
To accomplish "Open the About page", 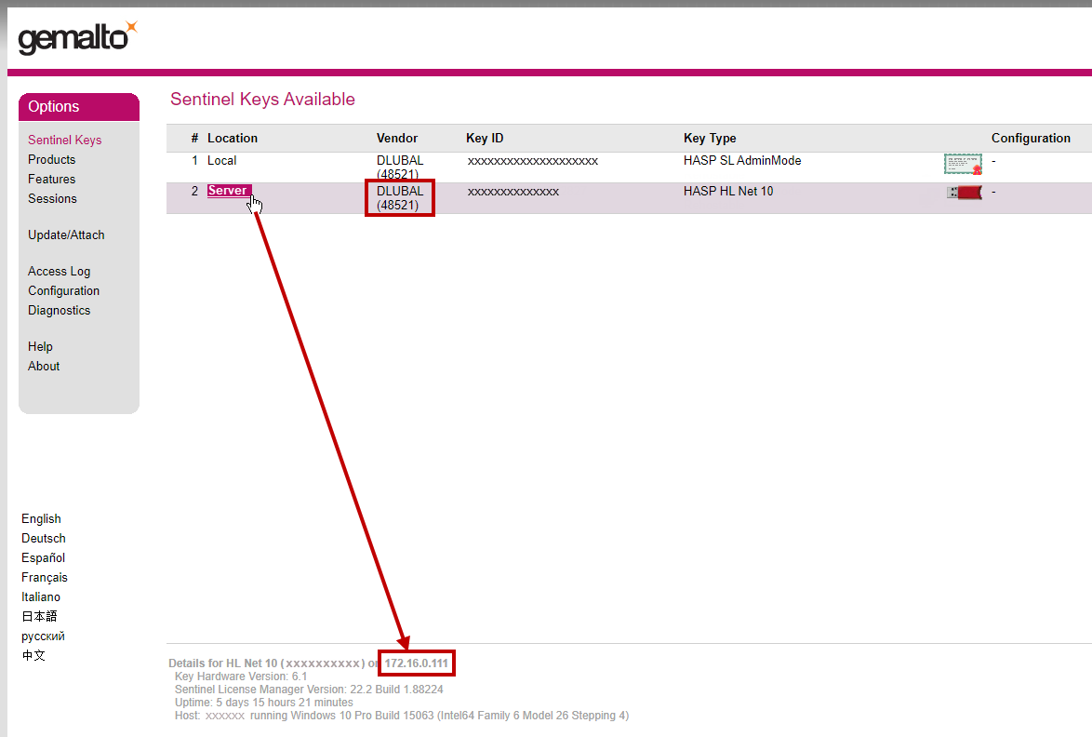I will click(43, 366).
